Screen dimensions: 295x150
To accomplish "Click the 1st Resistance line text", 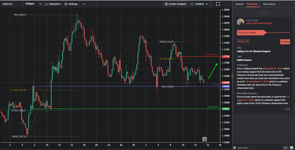I will pos(211,55).
